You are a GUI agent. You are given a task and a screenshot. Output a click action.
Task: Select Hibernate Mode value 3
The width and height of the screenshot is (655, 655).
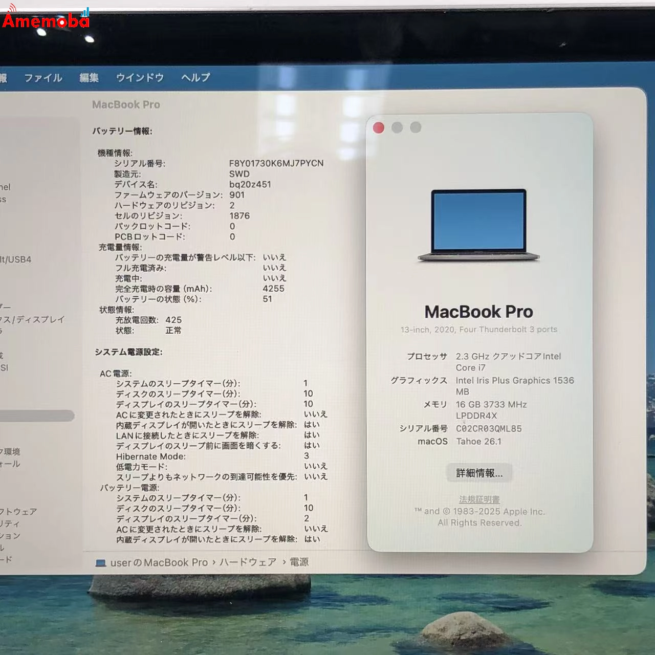coord(307,456)
